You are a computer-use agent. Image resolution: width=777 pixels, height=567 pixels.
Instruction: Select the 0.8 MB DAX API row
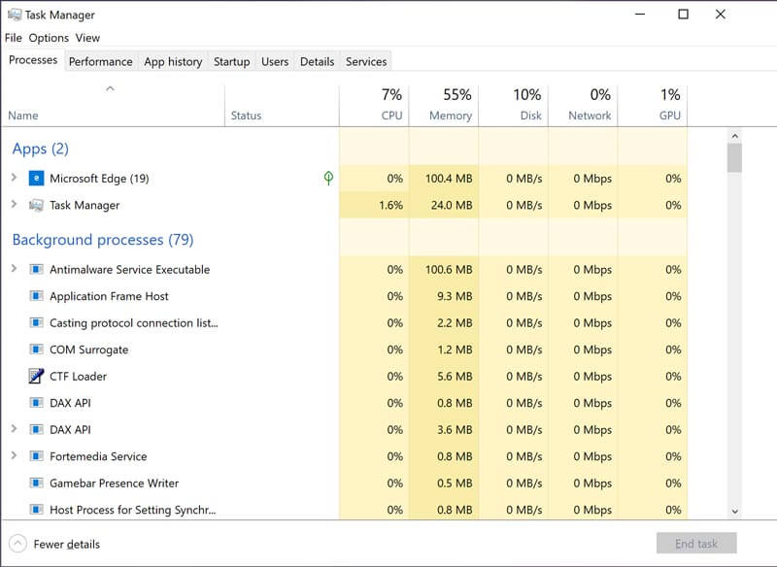[344, 403]
